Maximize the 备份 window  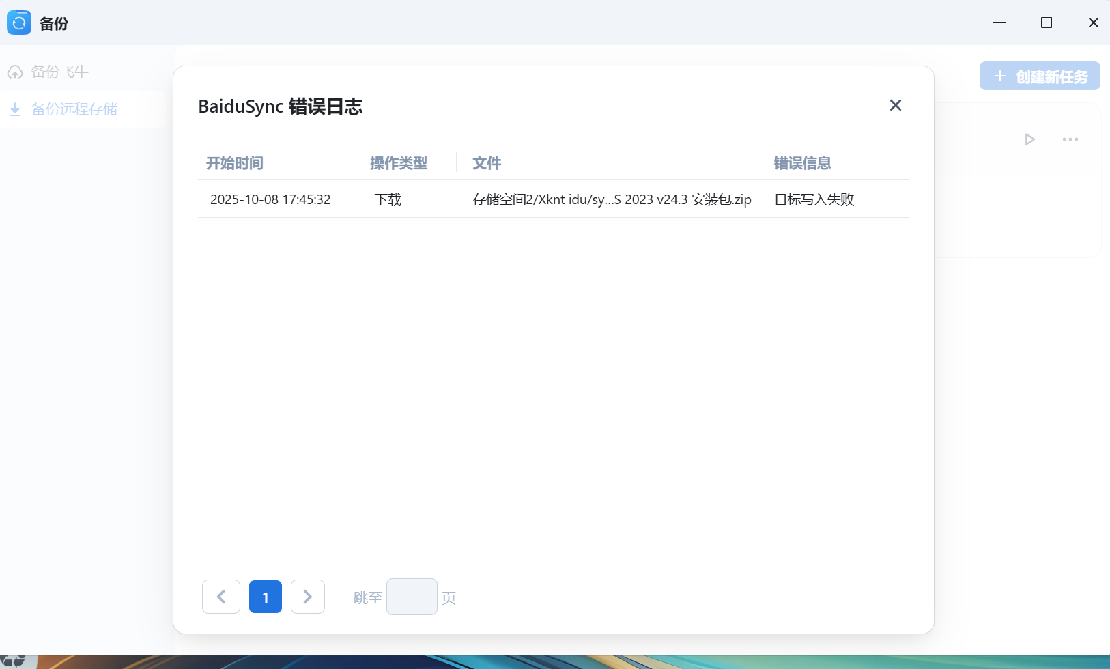click(x=1047, y=23)
